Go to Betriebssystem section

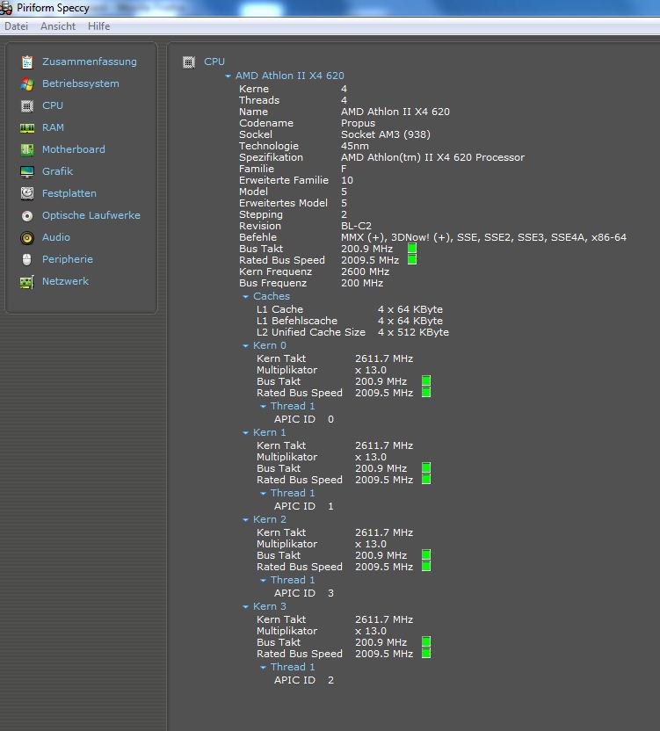[x=81, y=83]
